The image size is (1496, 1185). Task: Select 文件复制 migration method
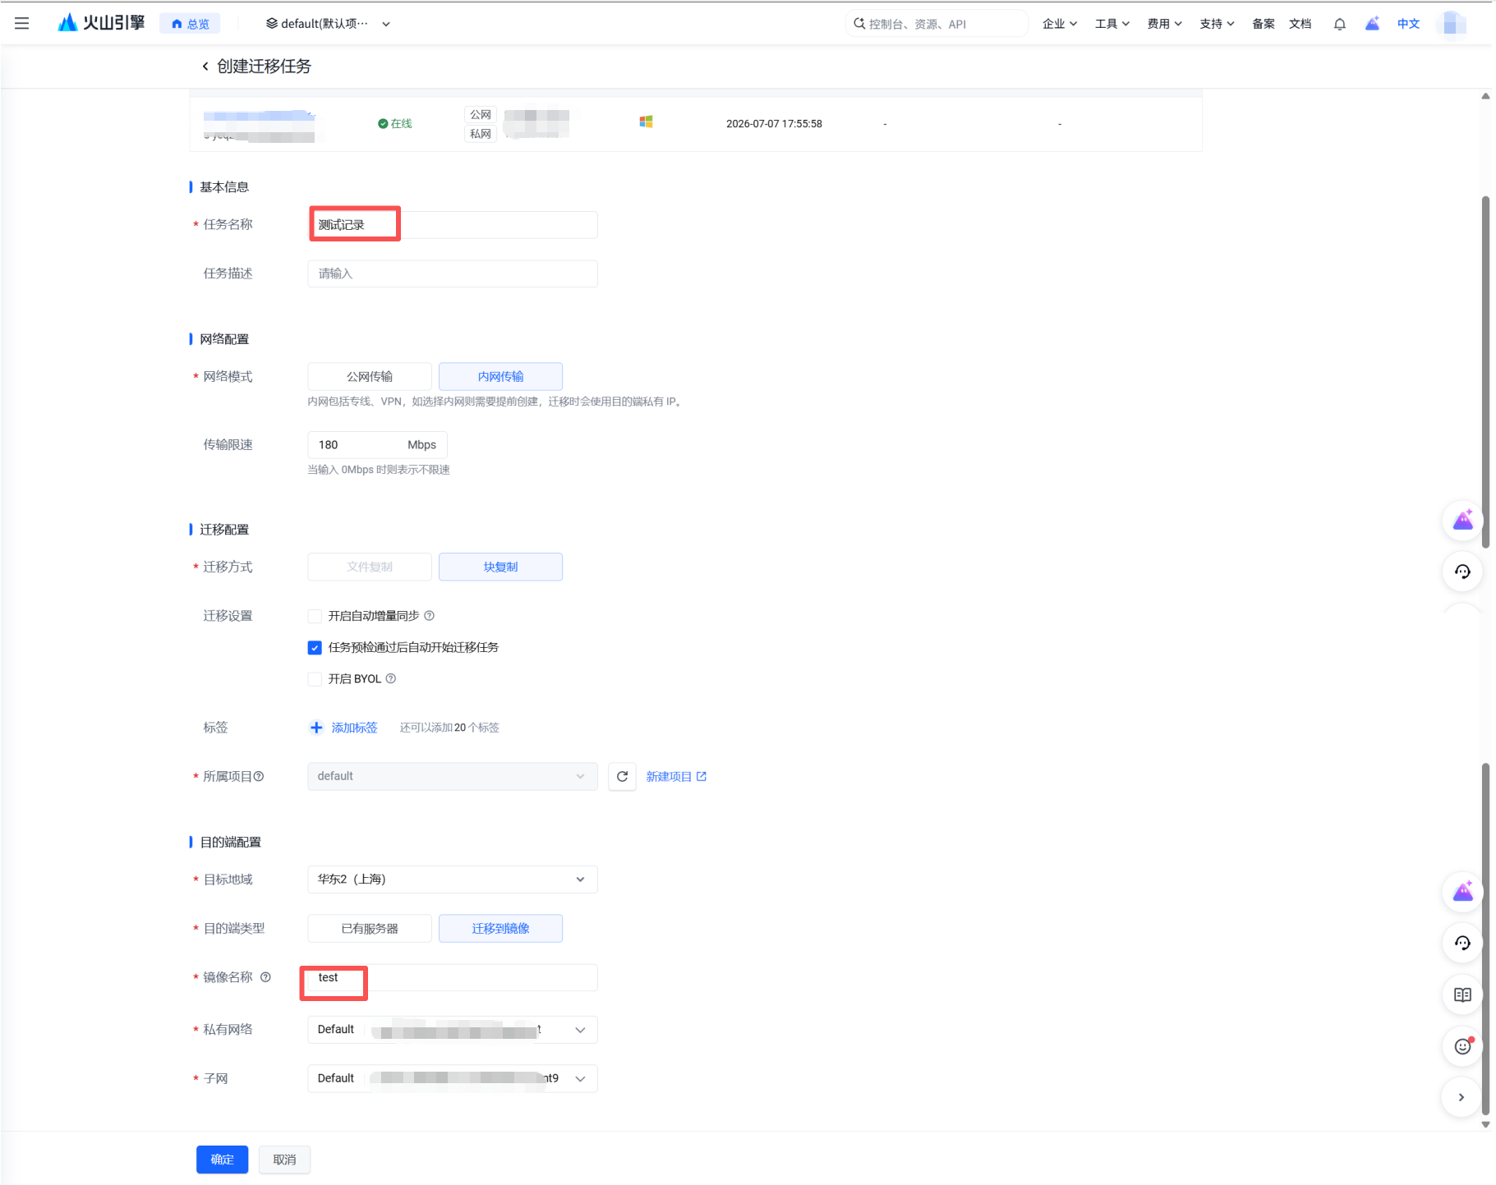click(370, 567)
